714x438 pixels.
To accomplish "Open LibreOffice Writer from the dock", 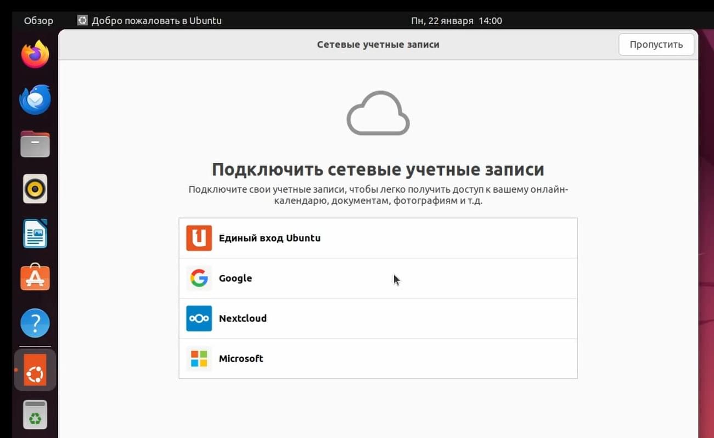I will coord(35,233).
